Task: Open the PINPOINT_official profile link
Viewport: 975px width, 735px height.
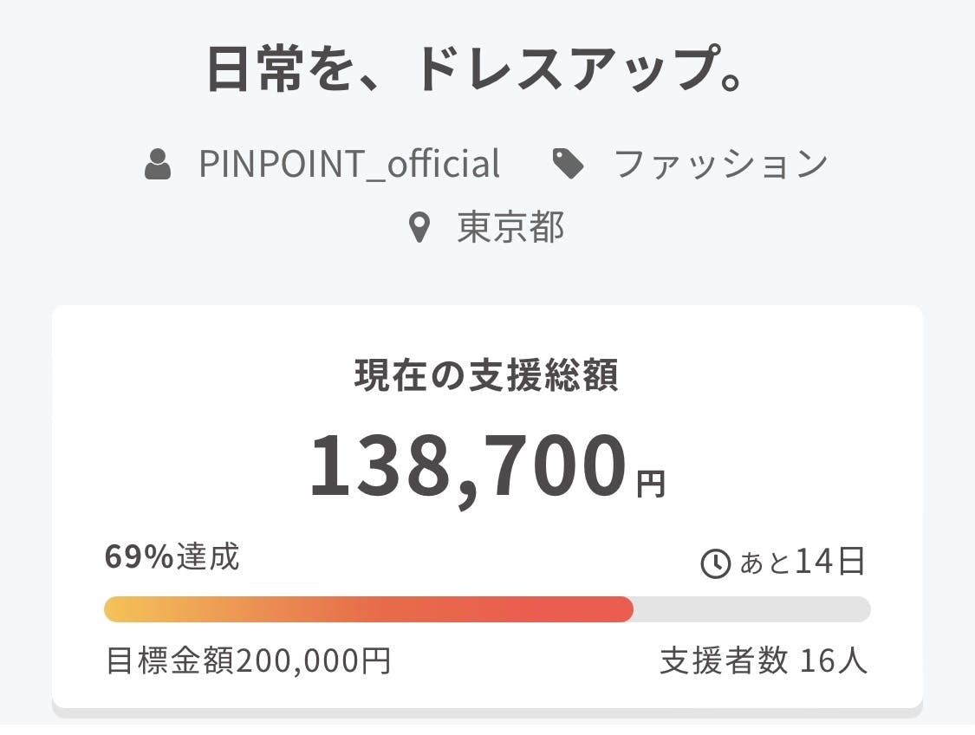Action: point(349,164)
